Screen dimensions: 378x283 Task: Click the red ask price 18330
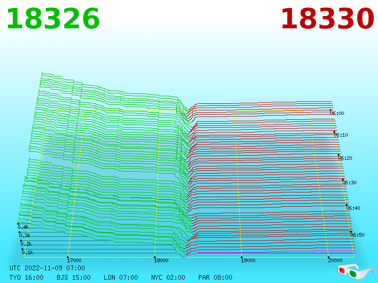tap(327, 19)
